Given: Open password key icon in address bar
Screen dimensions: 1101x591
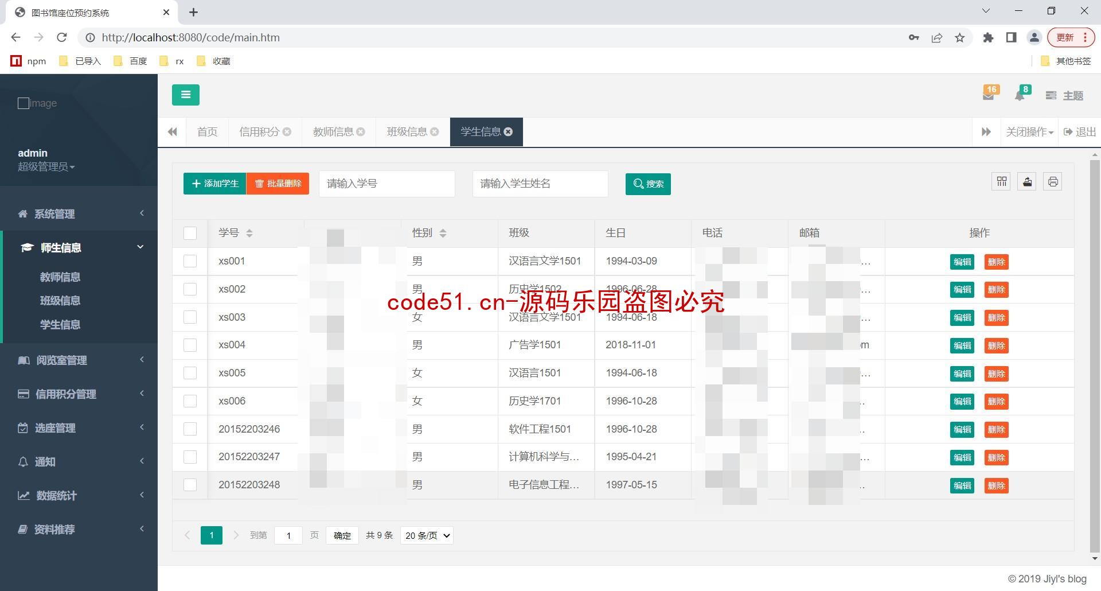Looking at the screenshot, I should point(914,37).
